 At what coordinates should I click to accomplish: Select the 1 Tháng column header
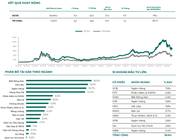coord(75,8)
